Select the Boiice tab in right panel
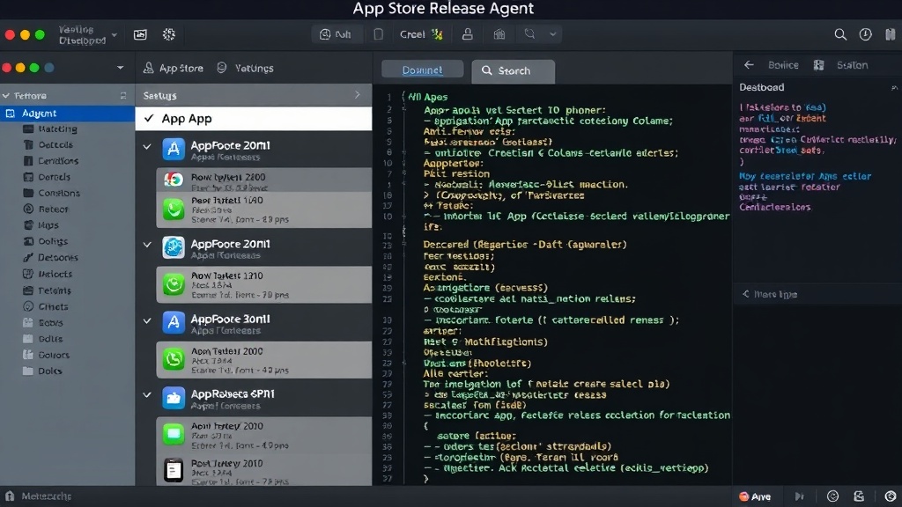The height and width of the screenshot is (507, 902). click(x=783, y=65)
